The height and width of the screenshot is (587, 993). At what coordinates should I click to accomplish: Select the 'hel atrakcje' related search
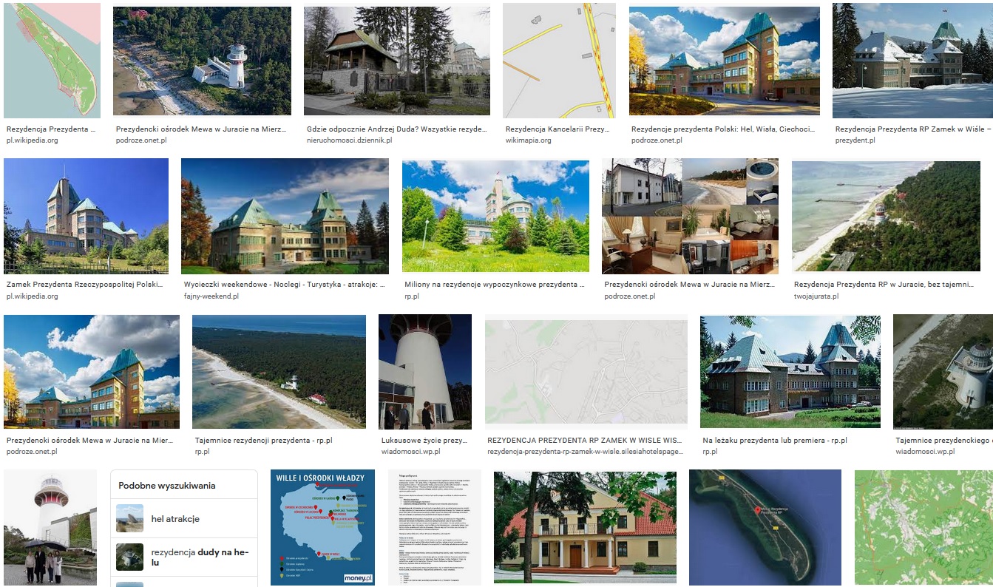(175, 519)
